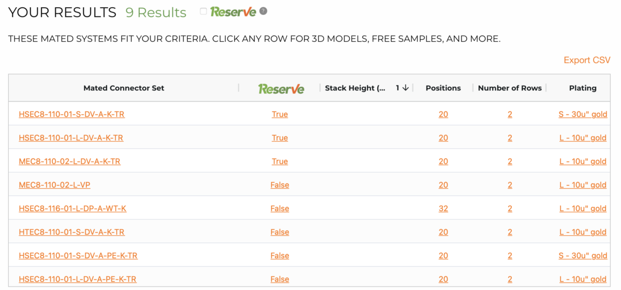621x290 pixels.
Task: Open HSEC8-110-01-S-DV-A-K-TR connector link
Action: click(71, 114)
